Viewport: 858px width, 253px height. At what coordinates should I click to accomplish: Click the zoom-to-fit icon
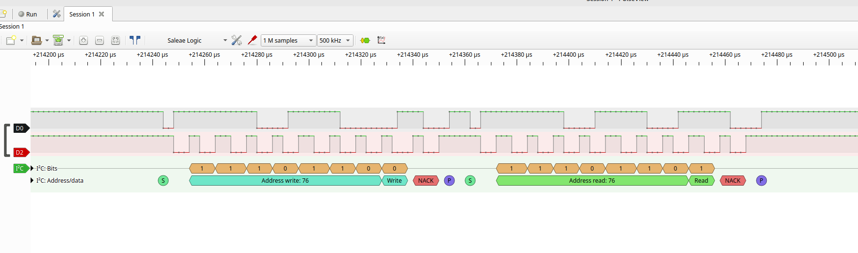pyautogui.click(x=116, y=40)
